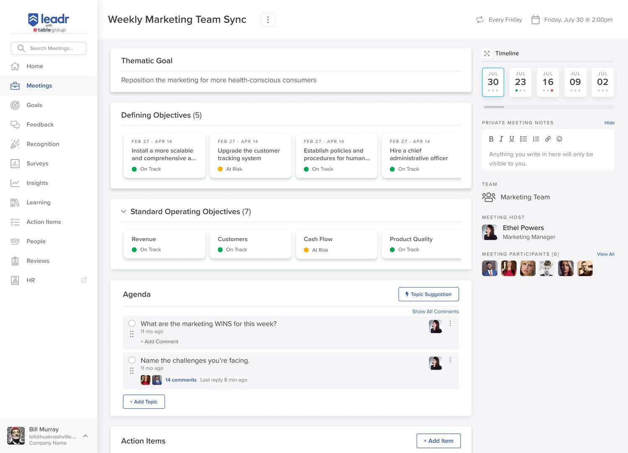Open the meeting title's three-dot menu
Viewport: 628px width, 453px height.
(268, 19)
